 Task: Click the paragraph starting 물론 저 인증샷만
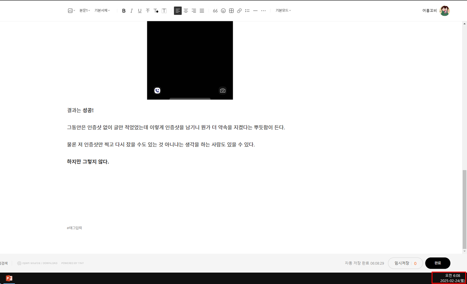pyautogui.click(x=161, y=145)
